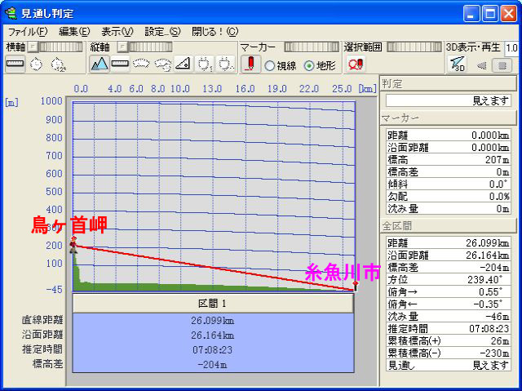Screen dimensions: 522x391
Task: Toggle the small checkbox beside 横軸
Action: [33, 47]
